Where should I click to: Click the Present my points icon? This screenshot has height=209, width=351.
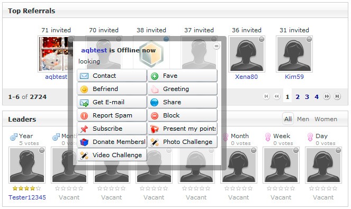pos(155,129)
